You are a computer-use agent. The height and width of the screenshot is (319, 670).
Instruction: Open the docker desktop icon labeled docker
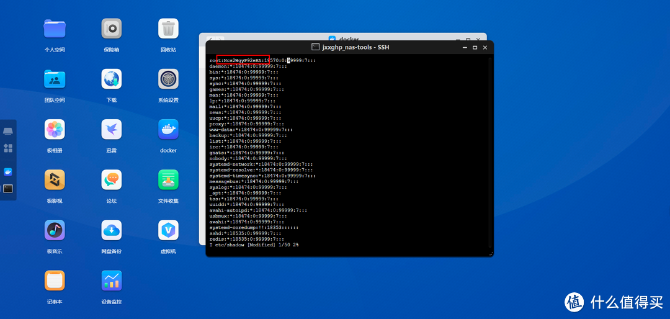pyautogui.click(x=168, y=129)
